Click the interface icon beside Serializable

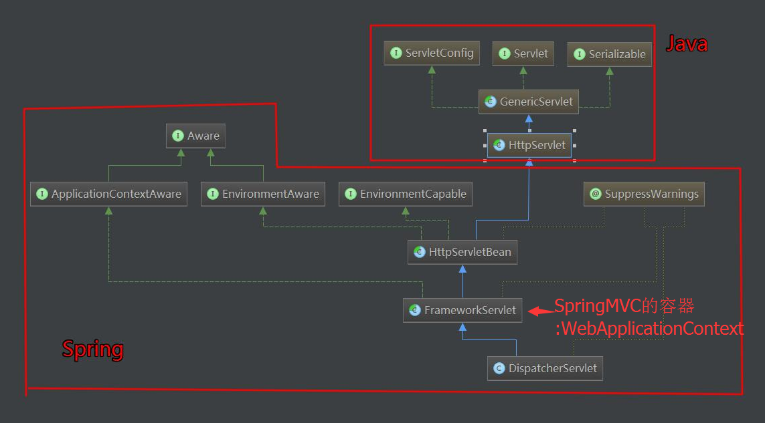point(580,54)
